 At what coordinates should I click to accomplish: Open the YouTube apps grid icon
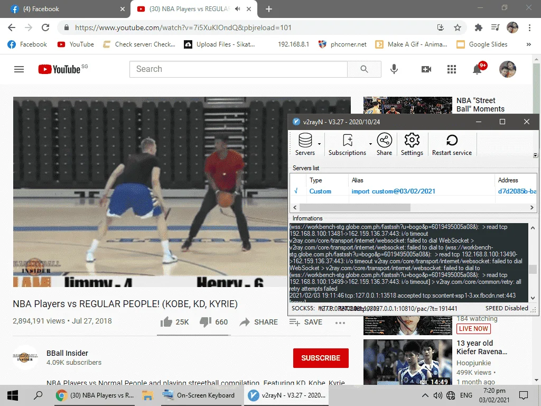point(452,69)
